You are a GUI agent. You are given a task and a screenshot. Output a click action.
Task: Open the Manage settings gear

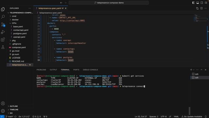point(3,111)
